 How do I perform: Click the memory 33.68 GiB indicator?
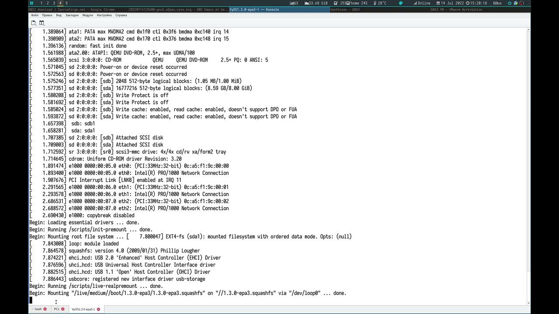[x=316, y=3]
